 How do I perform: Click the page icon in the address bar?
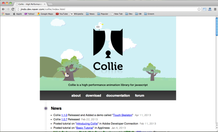click(18, 9)
